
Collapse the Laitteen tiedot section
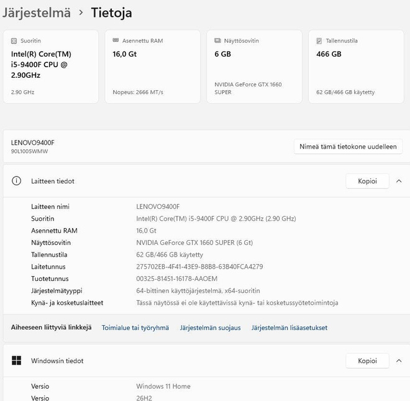[x=399, y=181]
